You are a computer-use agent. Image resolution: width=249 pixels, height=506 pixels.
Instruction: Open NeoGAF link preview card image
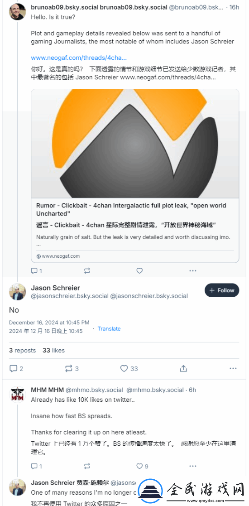tap(135, 144)
